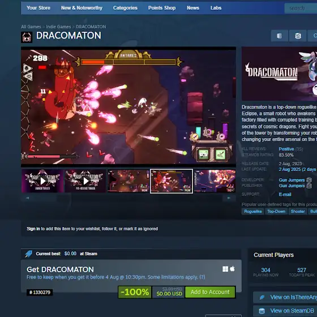317x317 pixels.
Task: Click the database icon on View on SteamDB
Action: (262, 311)
